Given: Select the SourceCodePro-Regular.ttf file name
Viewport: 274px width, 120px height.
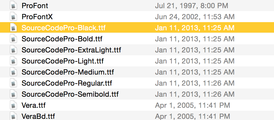Looking at the screenshot, I should pyautogui.click(x=67, y=83).
